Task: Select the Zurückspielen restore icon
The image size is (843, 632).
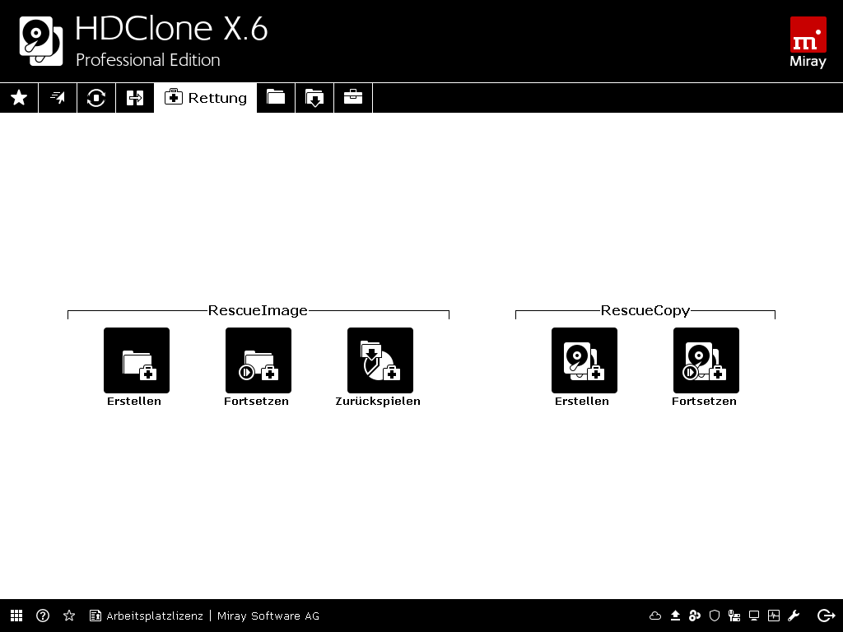Action: click(380, 360)
